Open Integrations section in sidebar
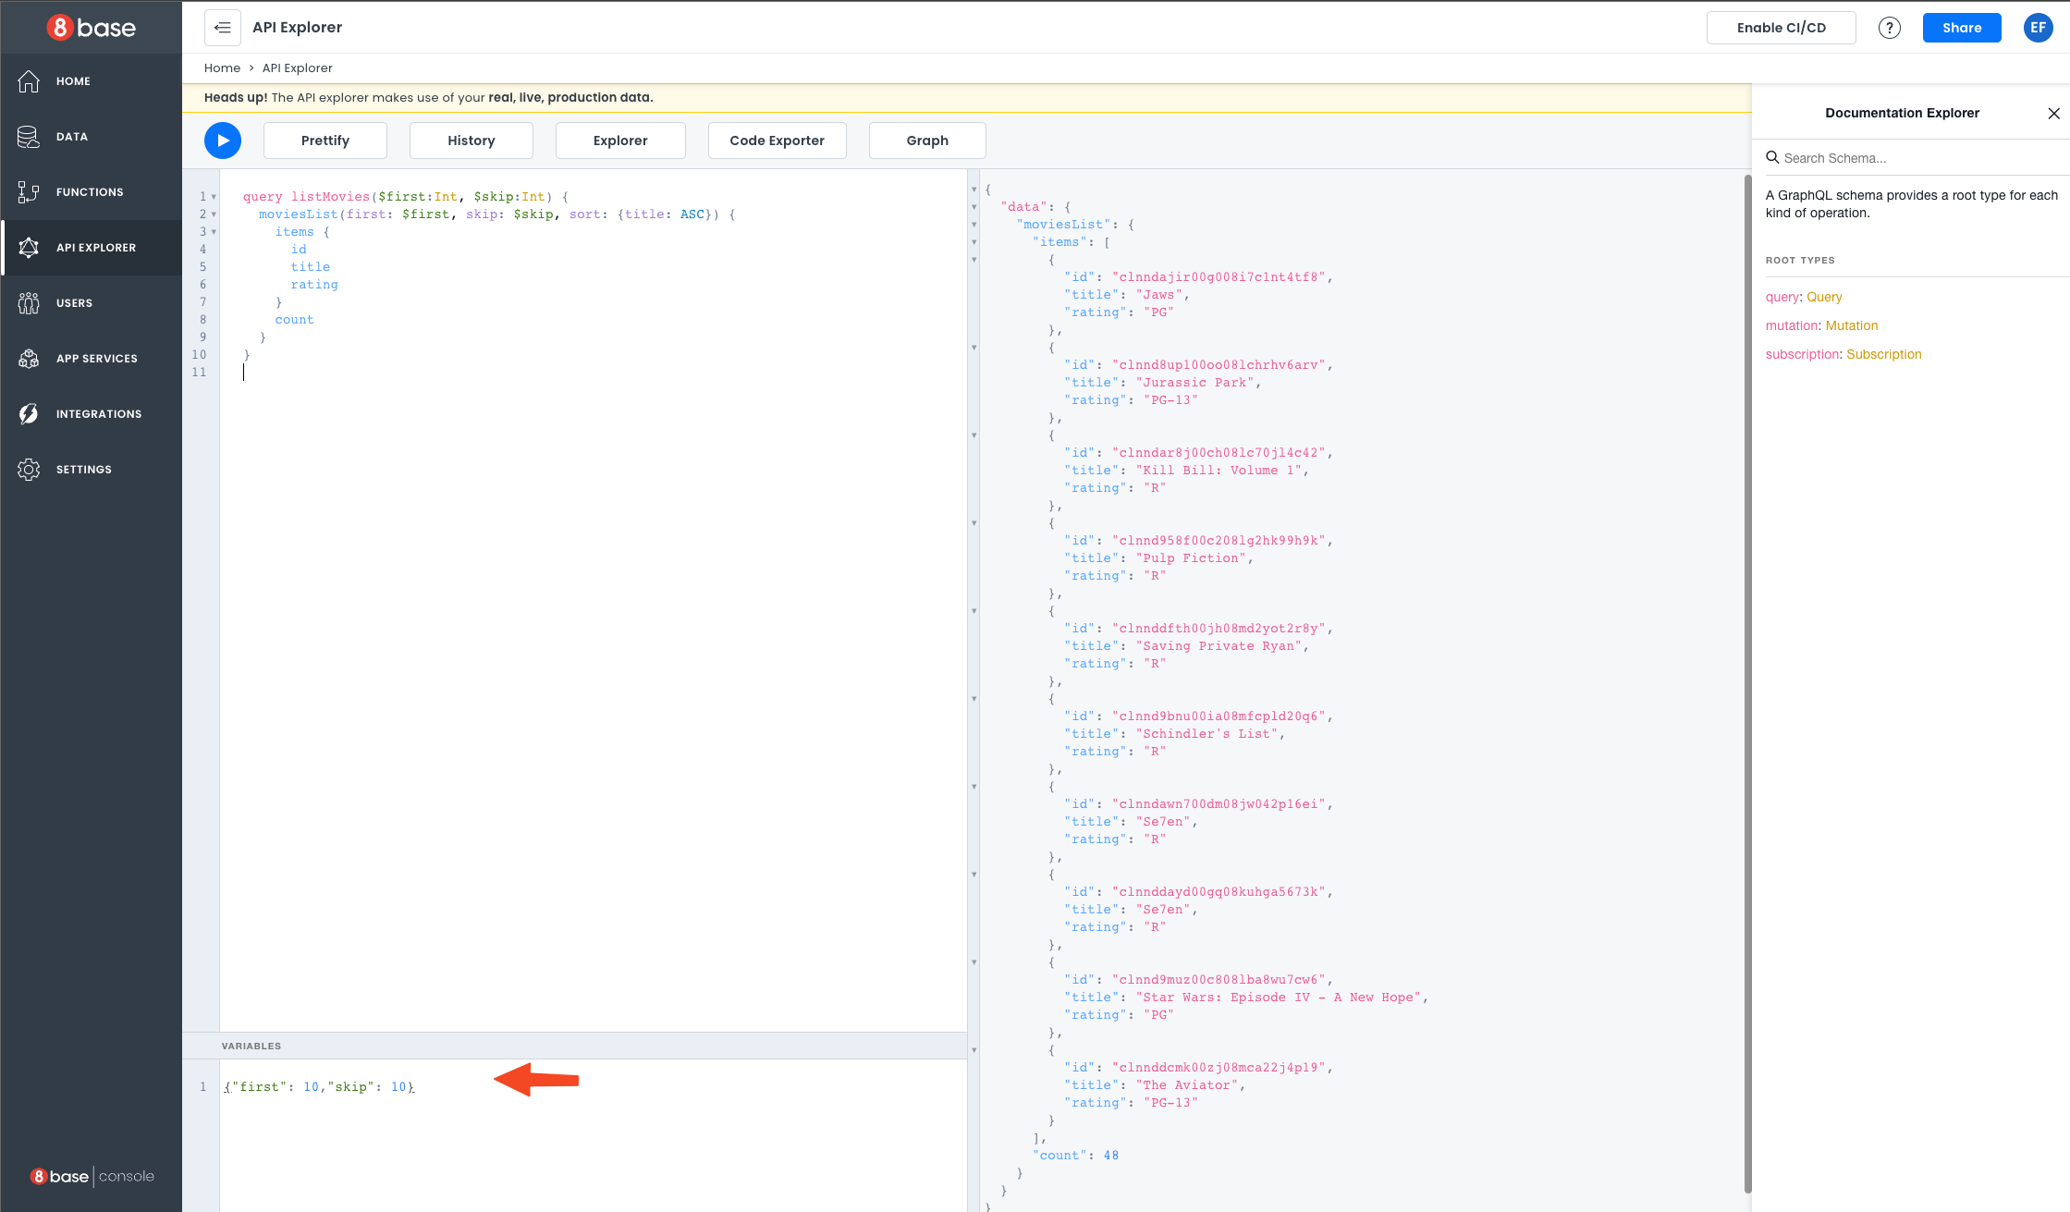Screen dimensions: 2070x1212 [x=98, y=414]
